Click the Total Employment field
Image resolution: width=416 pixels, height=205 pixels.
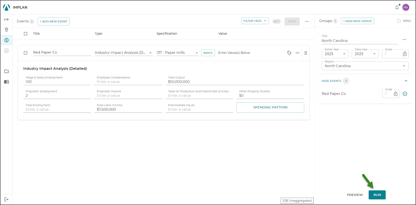(x=57, y=108)
